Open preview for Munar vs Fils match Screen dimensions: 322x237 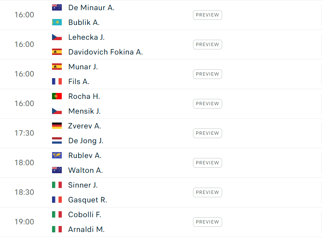click(x=207, y=74)
